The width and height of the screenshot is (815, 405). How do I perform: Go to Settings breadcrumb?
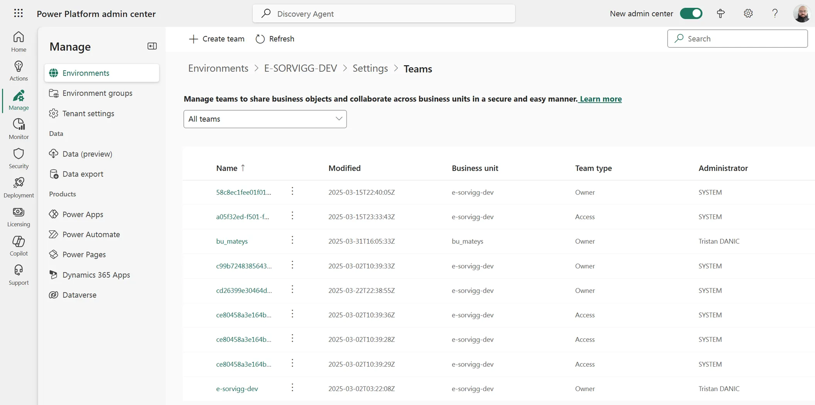370,68
